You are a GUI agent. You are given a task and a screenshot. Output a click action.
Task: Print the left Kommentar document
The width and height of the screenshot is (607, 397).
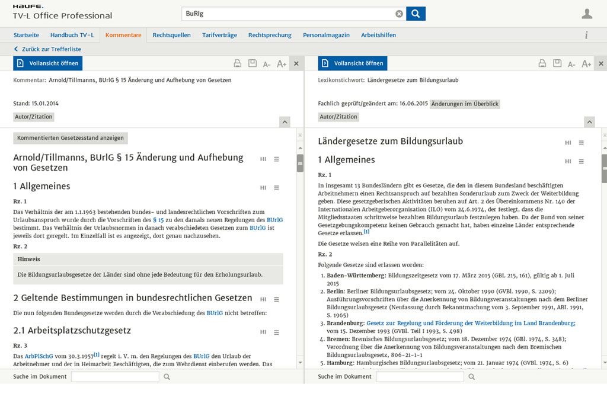[x=237, y=63]
